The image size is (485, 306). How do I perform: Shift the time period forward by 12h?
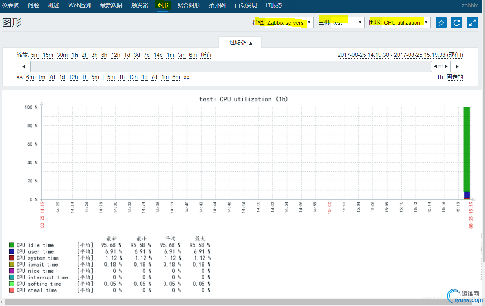point(133,77)
